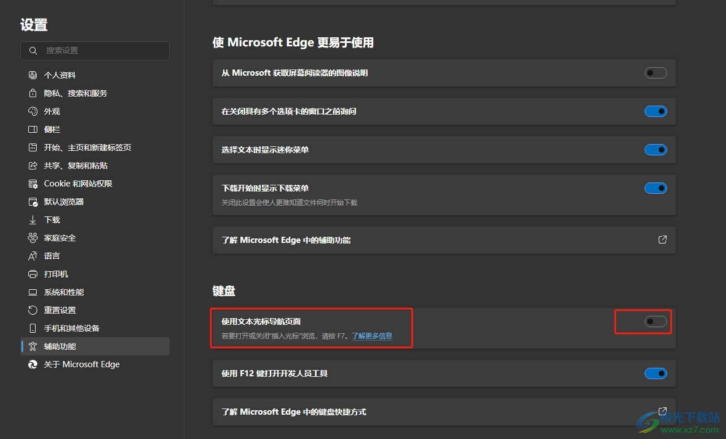
Task: Click the 个人资料 profile icon
Action: tap(33, 75)
